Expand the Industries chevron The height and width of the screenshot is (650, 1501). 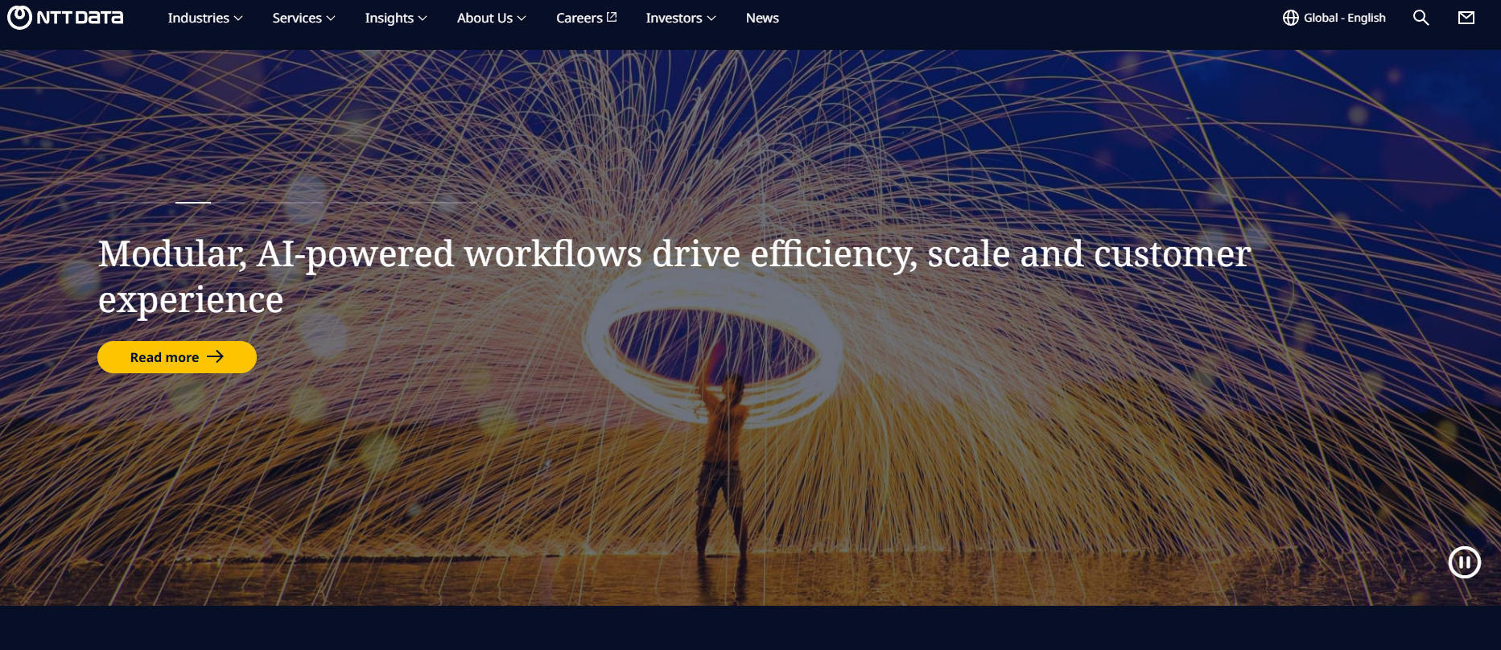pos(238,19)
